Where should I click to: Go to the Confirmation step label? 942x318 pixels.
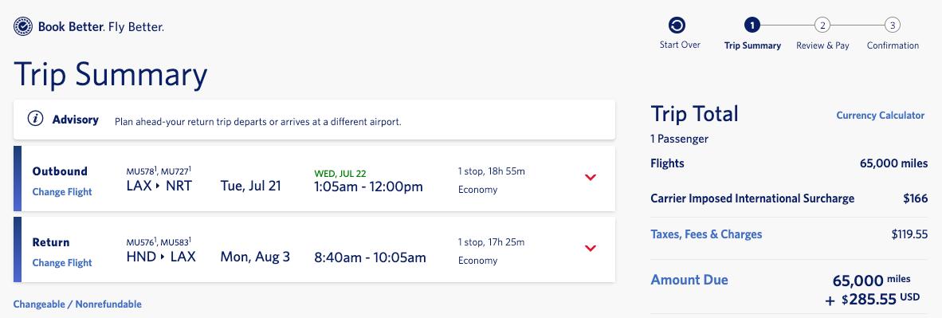tap(893, 45)
